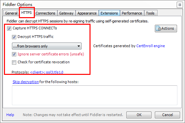Open the CertEnroll engine link
The height and width of the screenshot is (123, 185).
[151, 46]
